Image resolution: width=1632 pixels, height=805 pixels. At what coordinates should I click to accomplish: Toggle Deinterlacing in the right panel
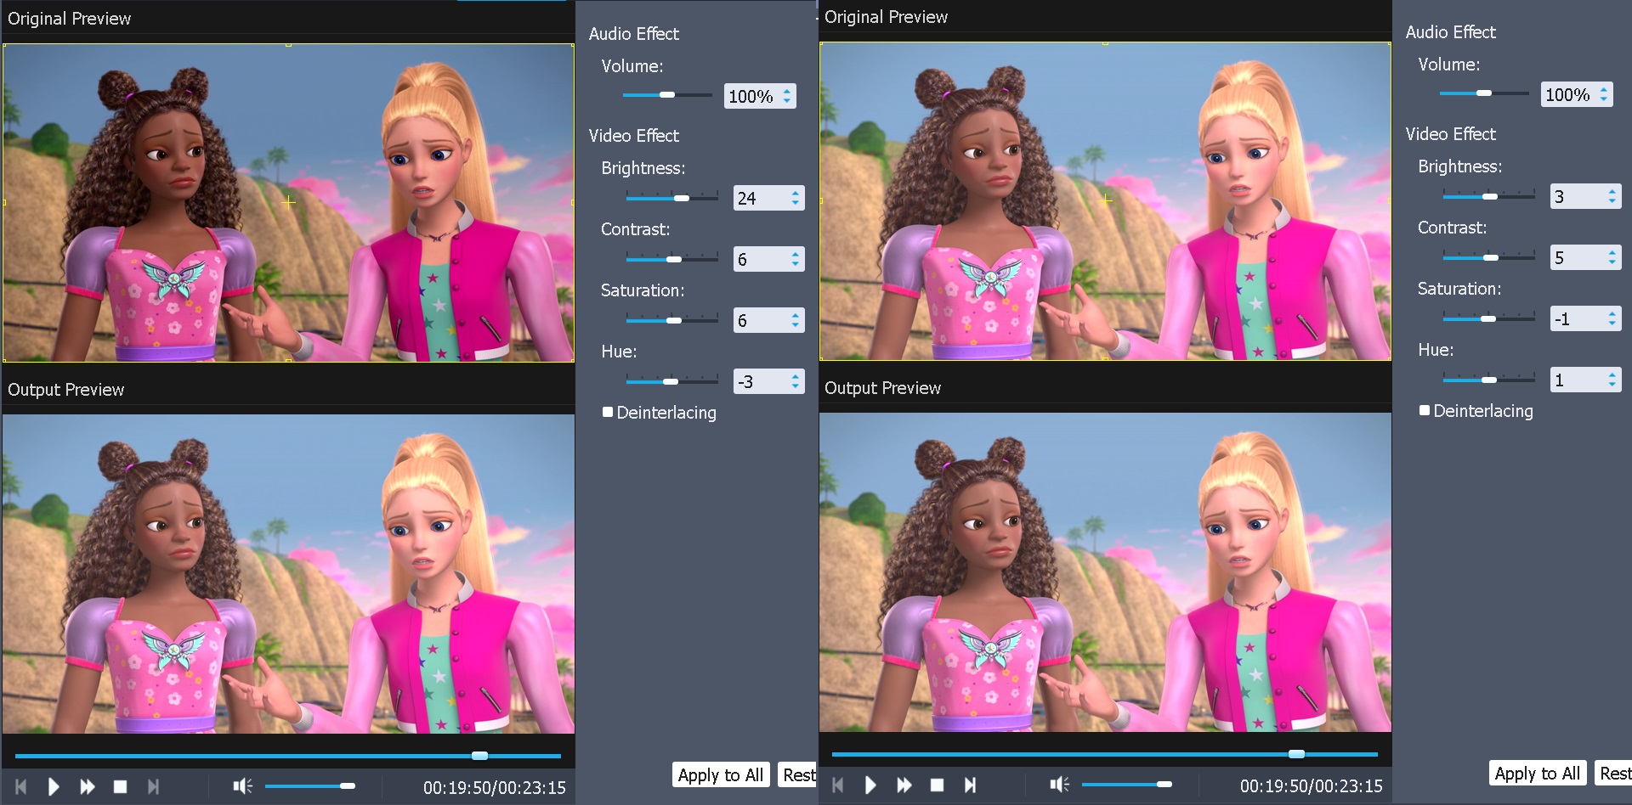pos(1424,410)
